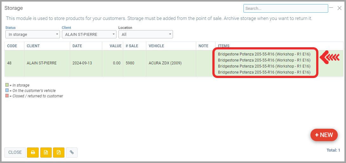Click the chain link icon button
The width and height of the screenshot is (346, 163).
[72, 153]
